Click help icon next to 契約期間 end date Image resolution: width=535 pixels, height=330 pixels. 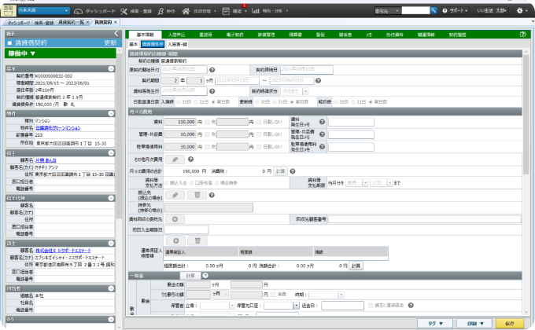point(318,81)
